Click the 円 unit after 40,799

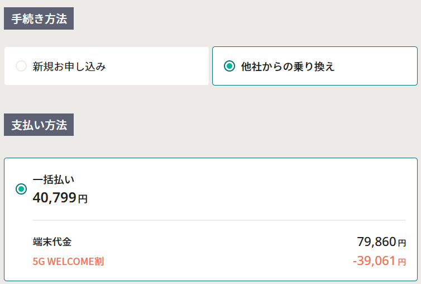83,199
